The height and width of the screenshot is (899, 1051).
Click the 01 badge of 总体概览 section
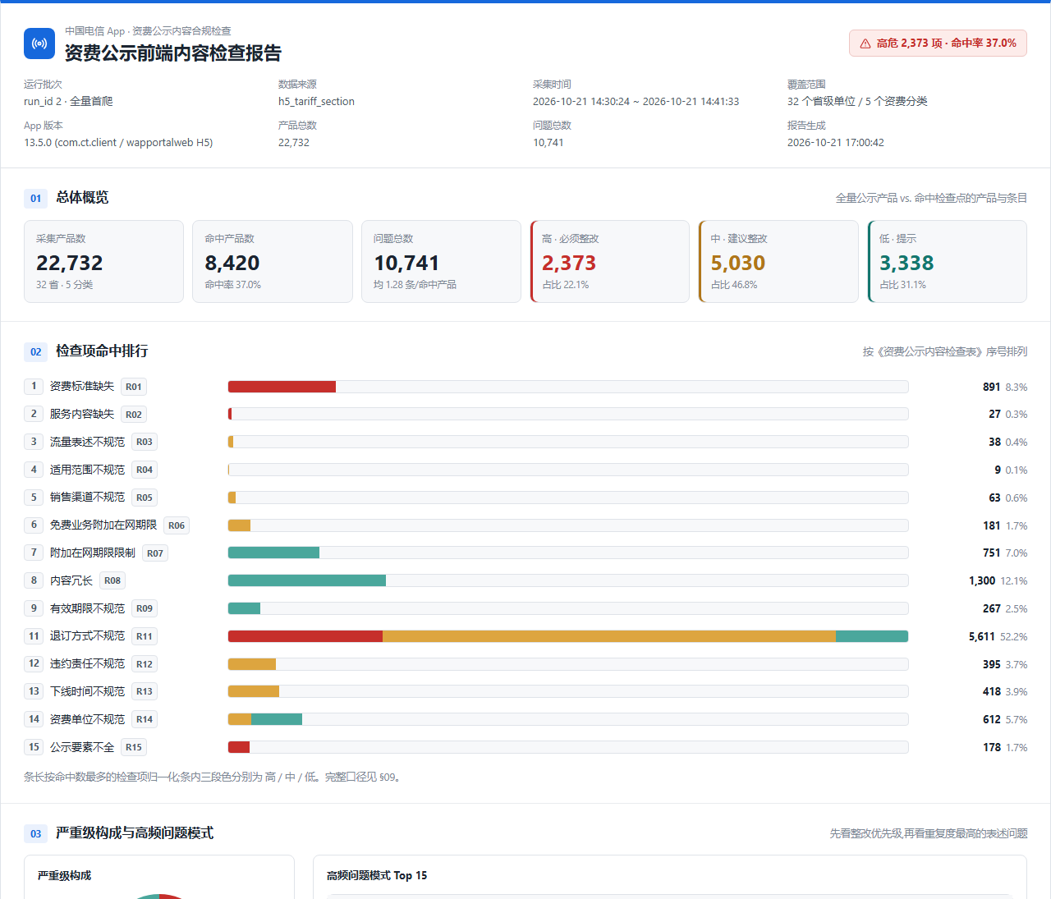[35, 198]
